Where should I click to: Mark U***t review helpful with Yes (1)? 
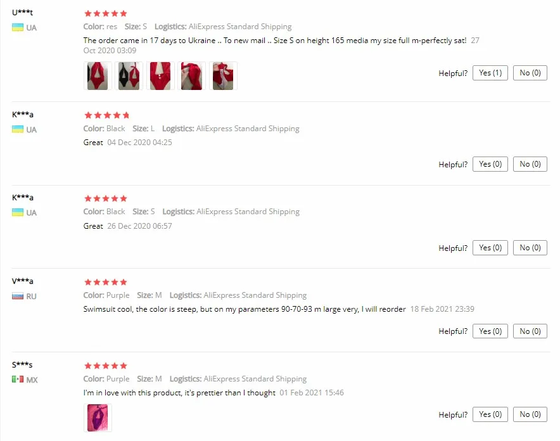coord(490,73)
